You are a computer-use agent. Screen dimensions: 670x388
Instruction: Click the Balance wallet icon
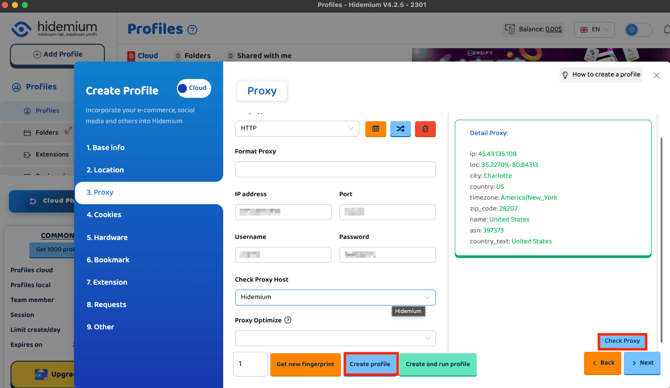(x=510, y=29)
